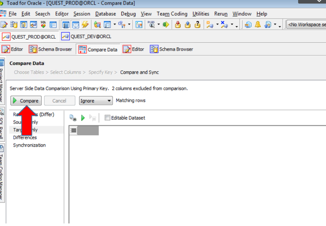Expand dropdown arrow after Team Coding icons
This screenshot has height=226, width=326.
tap(275, 24)
